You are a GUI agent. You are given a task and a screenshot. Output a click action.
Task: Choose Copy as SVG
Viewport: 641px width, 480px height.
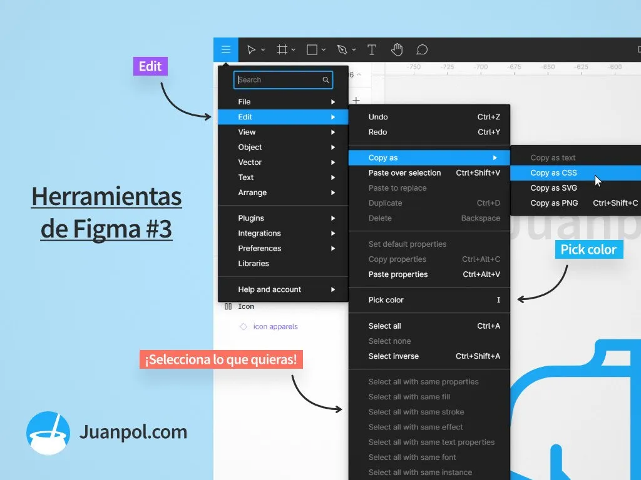click(x=576, y=187)
